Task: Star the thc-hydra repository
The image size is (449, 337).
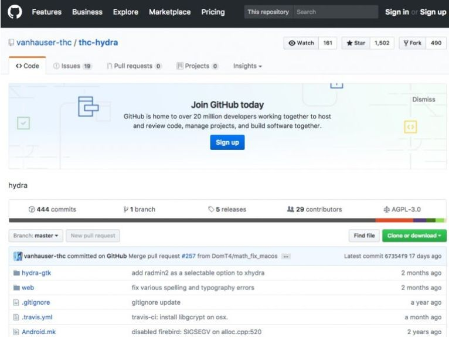Action: pyautogui.click(x=355, y=43)
